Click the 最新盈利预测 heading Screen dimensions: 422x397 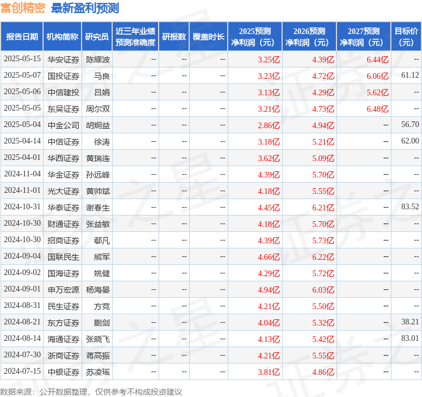85,8
